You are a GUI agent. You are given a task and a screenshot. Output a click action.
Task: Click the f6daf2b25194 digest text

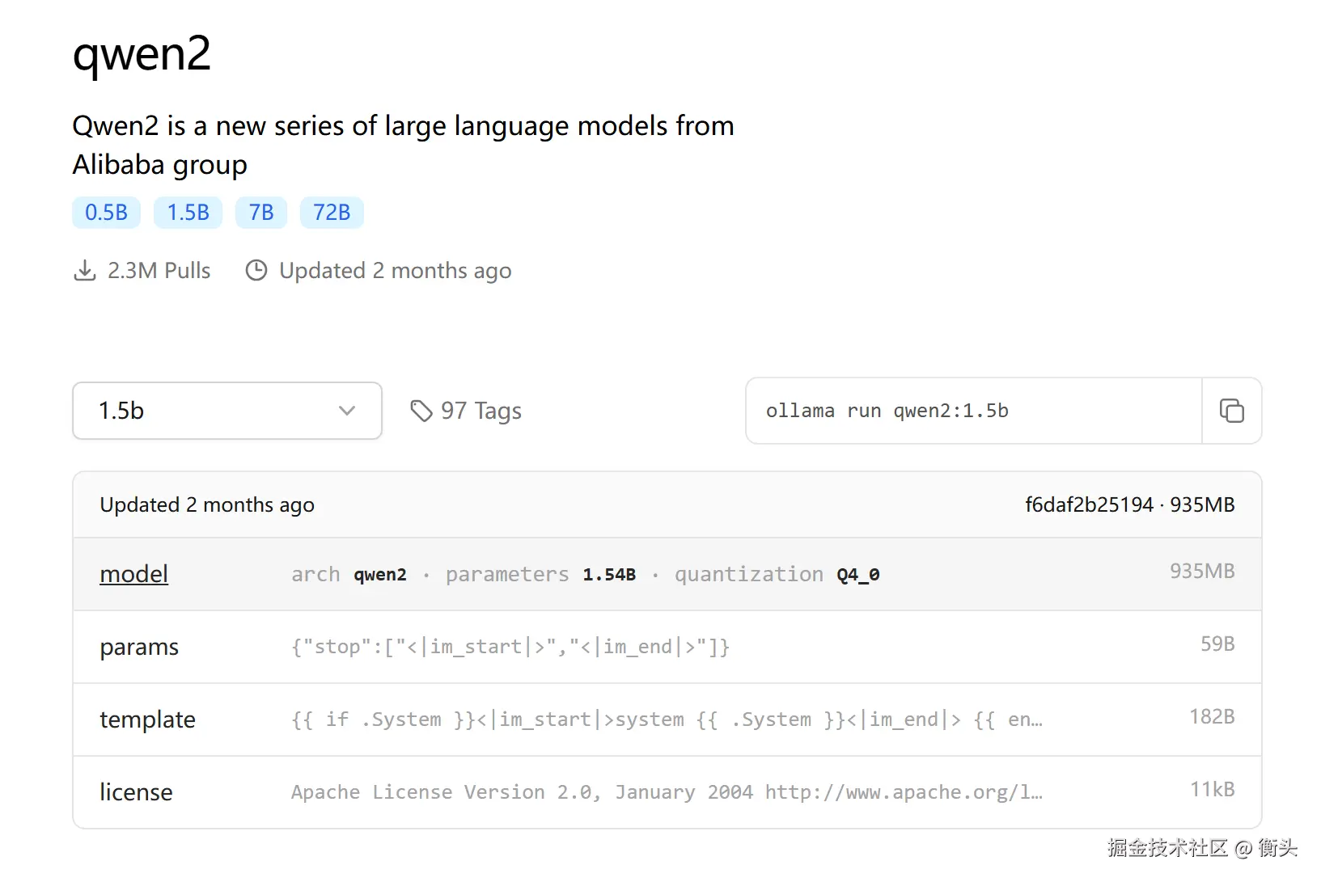(1089, 504)
